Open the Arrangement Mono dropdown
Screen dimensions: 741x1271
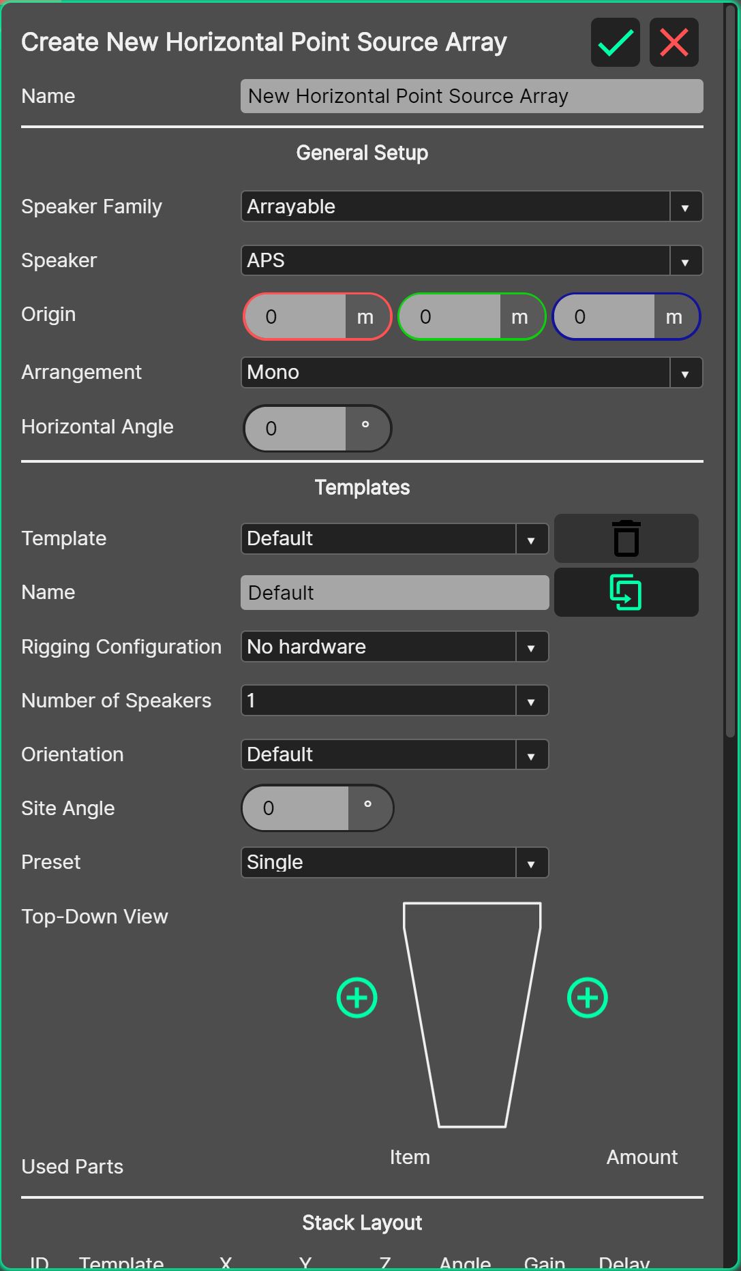(x=471, y=372)
